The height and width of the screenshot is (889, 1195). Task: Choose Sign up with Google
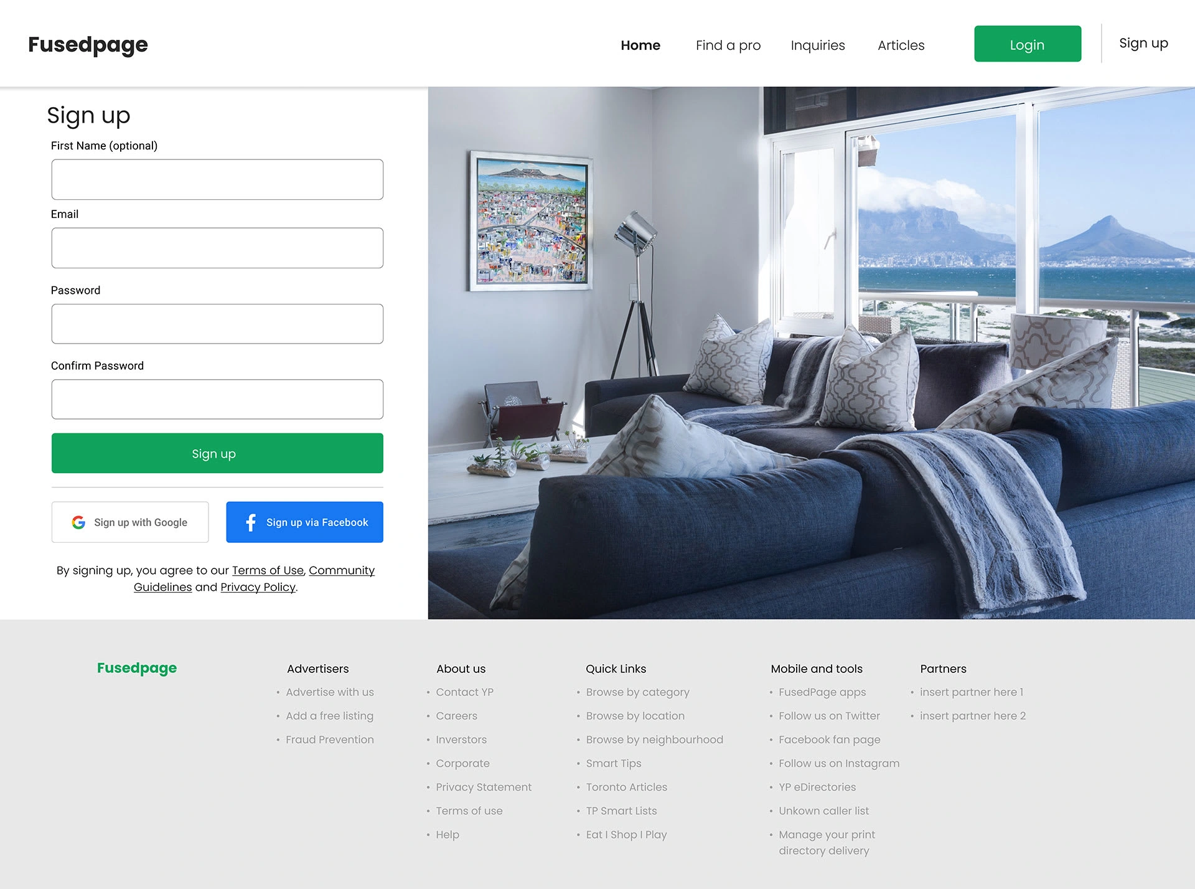[x=130, y=522]
